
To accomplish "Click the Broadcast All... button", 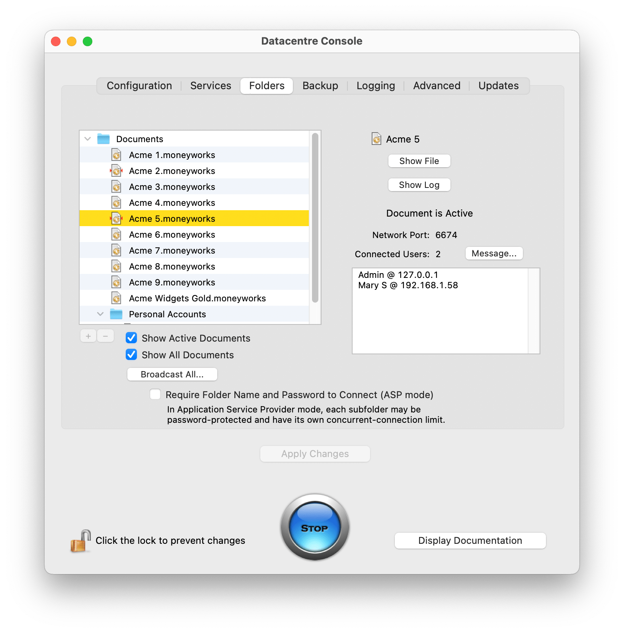I will click(172, 374).
